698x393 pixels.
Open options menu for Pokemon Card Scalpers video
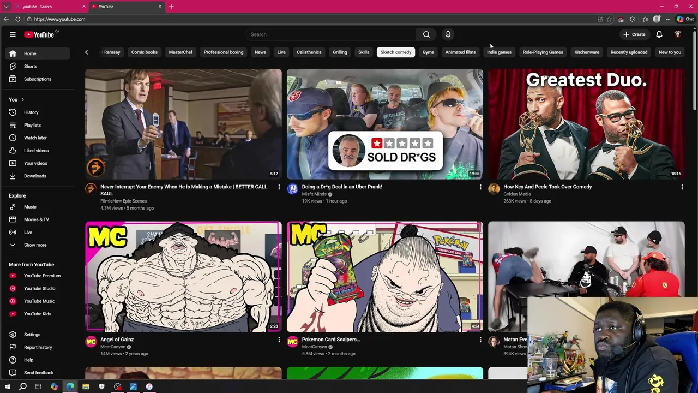(x=480, y=340)
